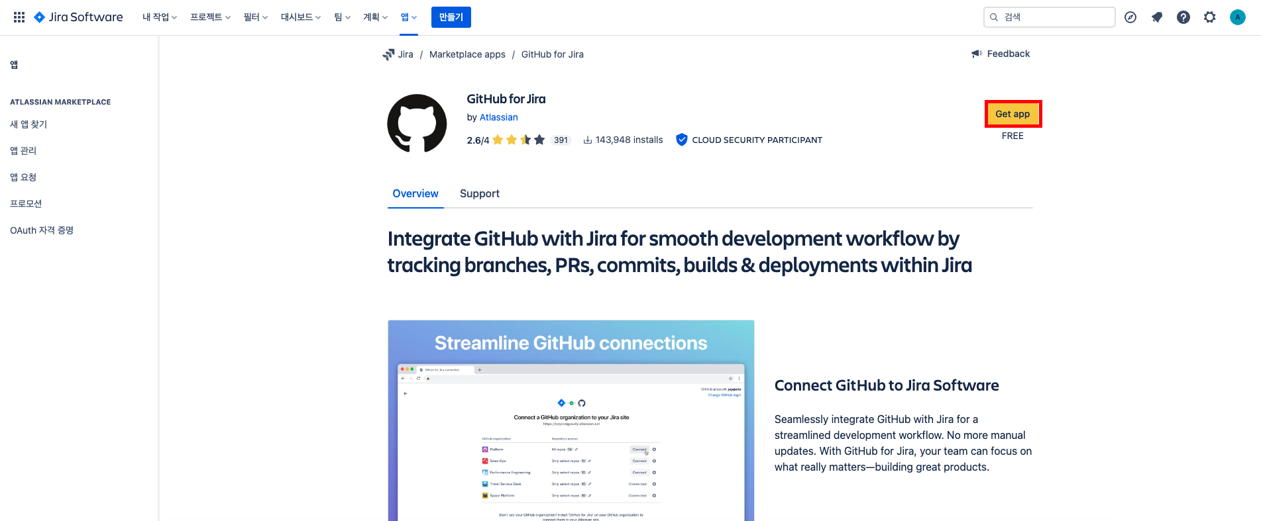This screenshot has width=1261, height=521.
Task: Click the cloud security shield badge icon
Action: coord(681,140)
